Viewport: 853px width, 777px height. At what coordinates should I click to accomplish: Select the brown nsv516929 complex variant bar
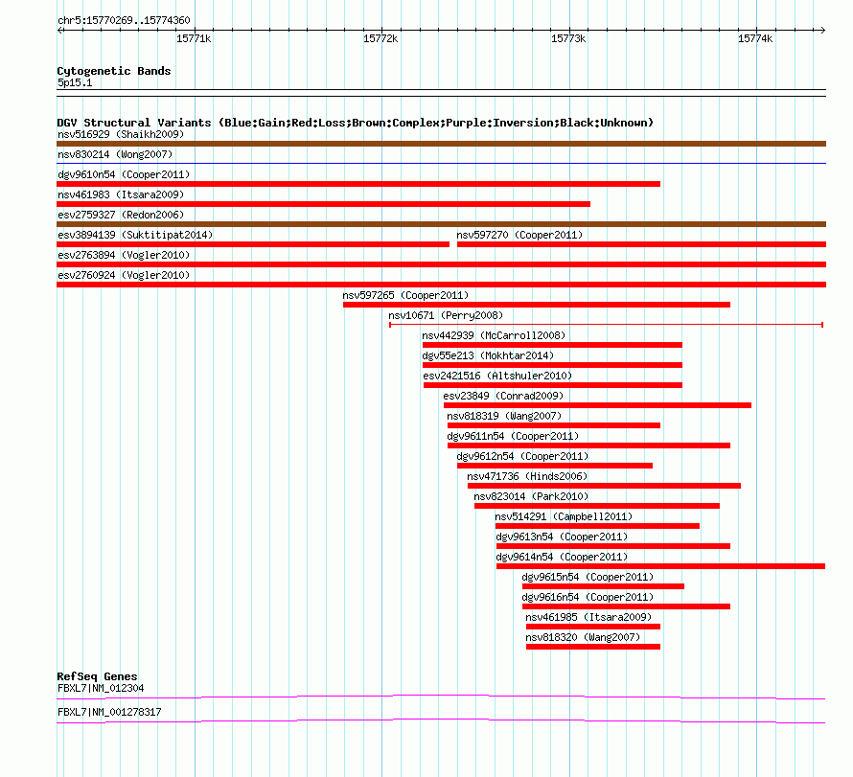tap(441, 144)
